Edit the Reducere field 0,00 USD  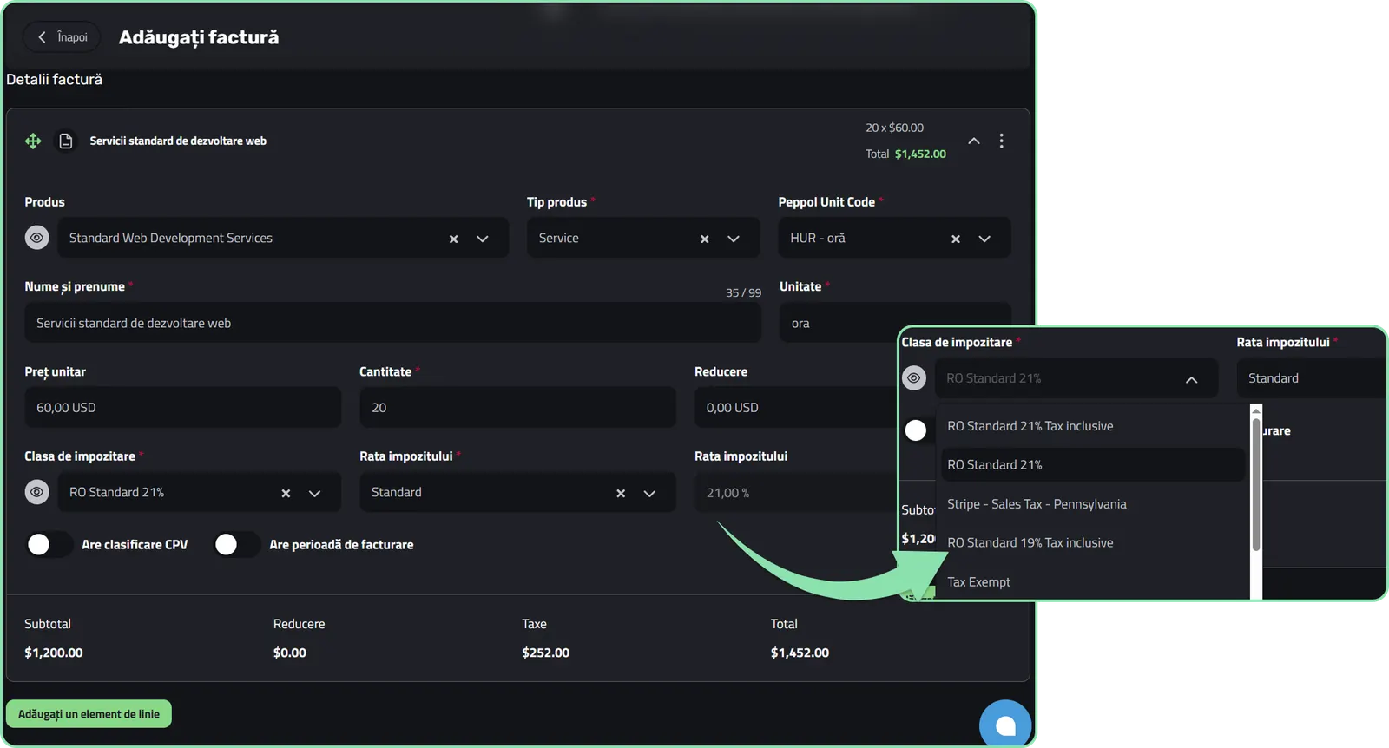point(795,407)
